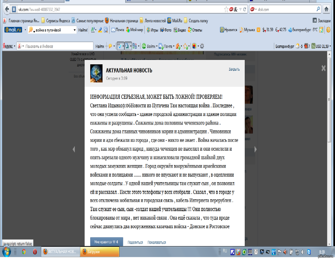Switch to Загрузки taskbar window
The image size is (335, 260).
pos(99,252)
